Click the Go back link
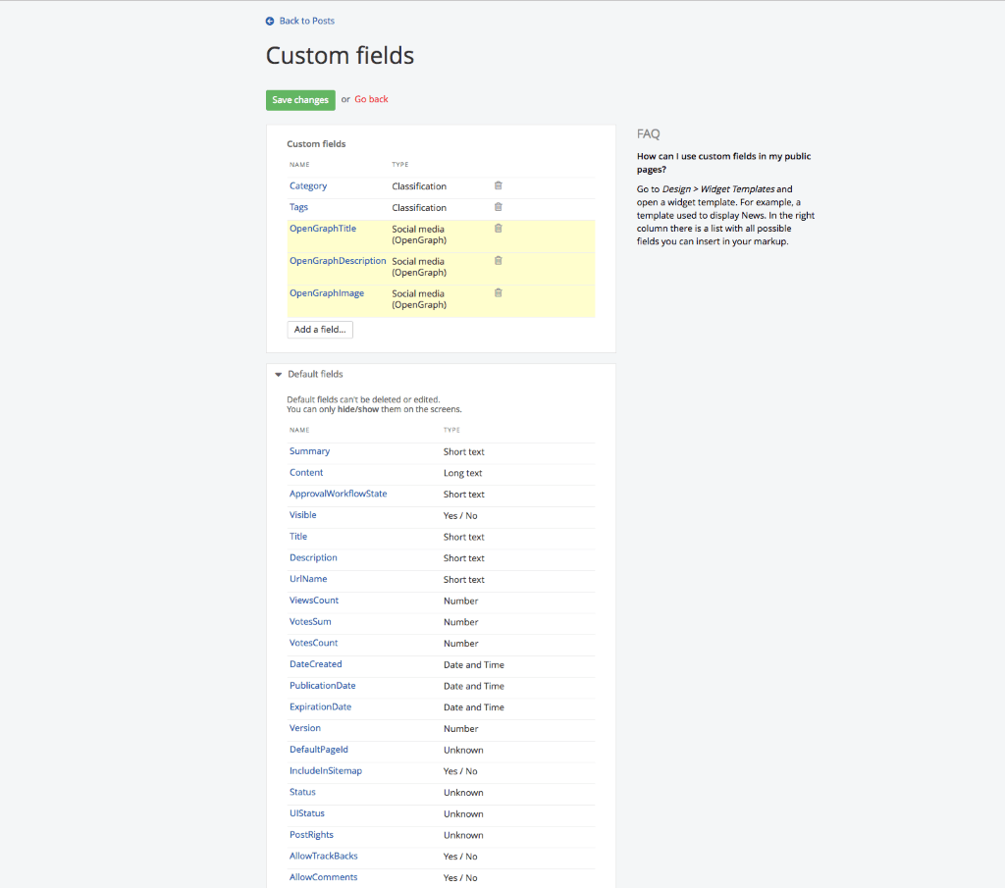Viewport: 1005px width, 888px height. [371, 99]
